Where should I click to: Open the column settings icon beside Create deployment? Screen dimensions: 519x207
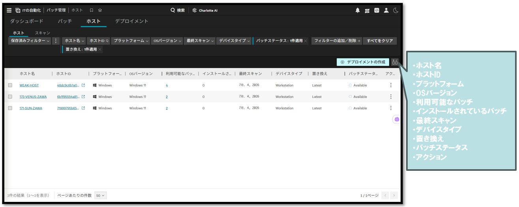click(395, 62)
